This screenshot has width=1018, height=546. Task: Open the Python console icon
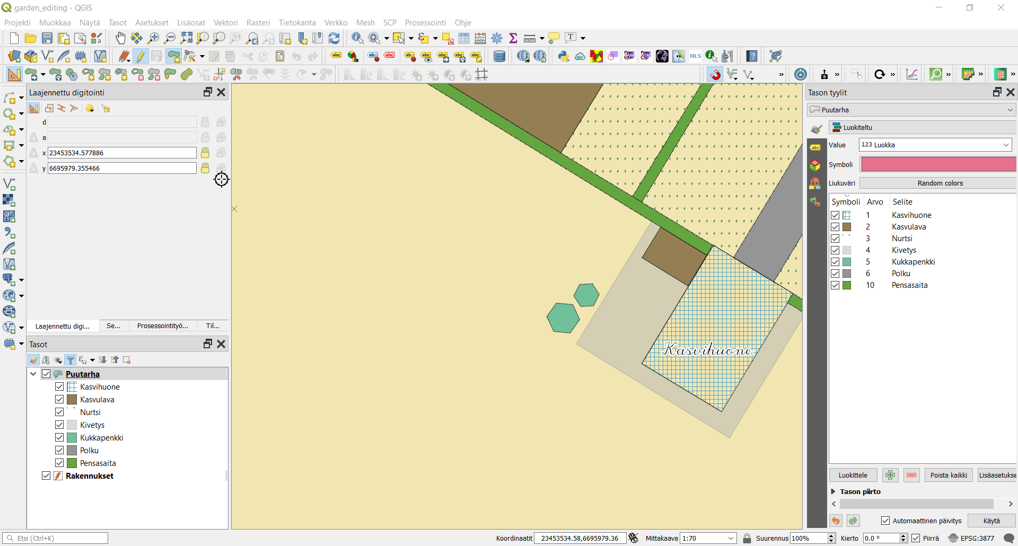coord(564,56)
